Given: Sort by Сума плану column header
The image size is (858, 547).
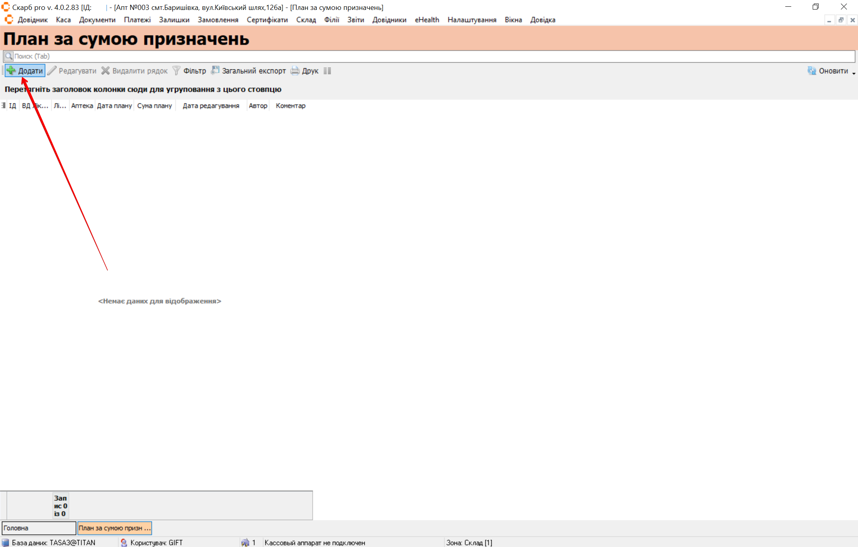Looking at the screenshot, I should [x=155, y=106].
